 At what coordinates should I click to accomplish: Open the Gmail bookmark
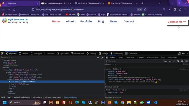tap(81, 14)
